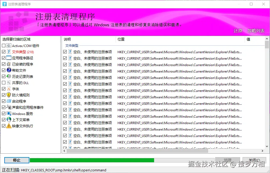
Task: Click the 清理 clean button
Action: coord(228,160)
